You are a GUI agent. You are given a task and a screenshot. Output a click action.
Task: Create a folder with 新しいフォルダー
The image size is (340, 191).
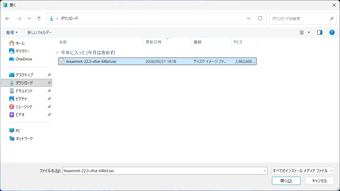40,32
